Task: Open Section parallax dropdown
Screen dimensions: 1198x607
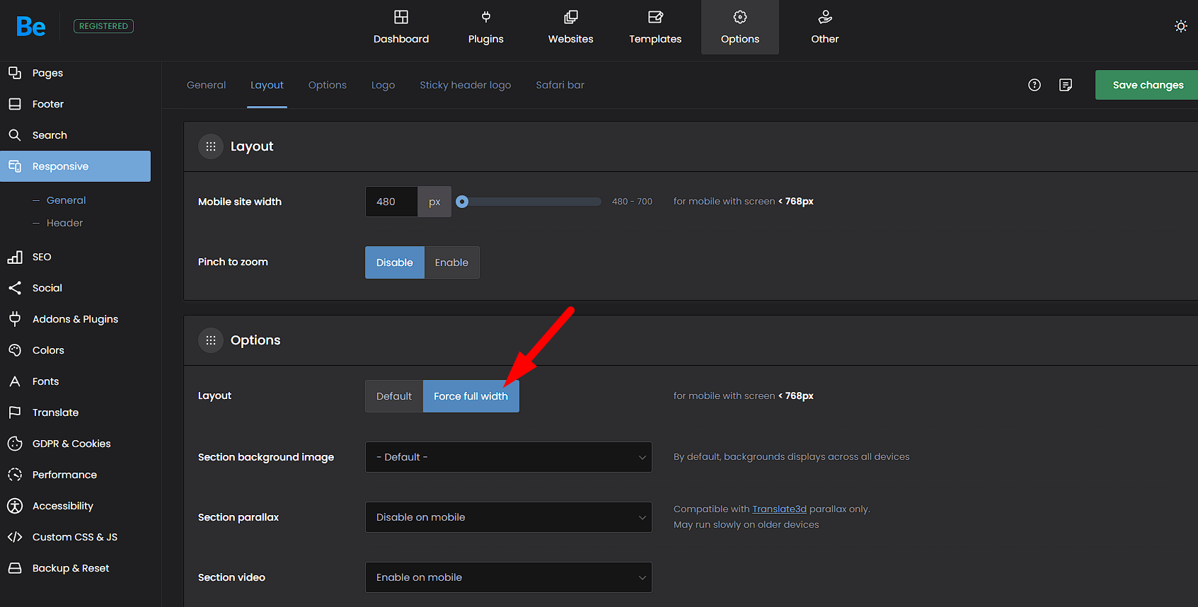Action: 509,517
